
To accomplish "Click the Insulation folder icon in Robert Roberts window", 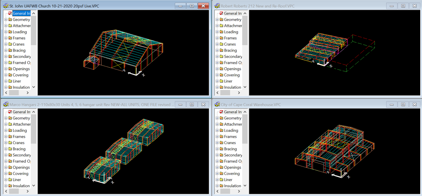I will (x=221, y=87).
